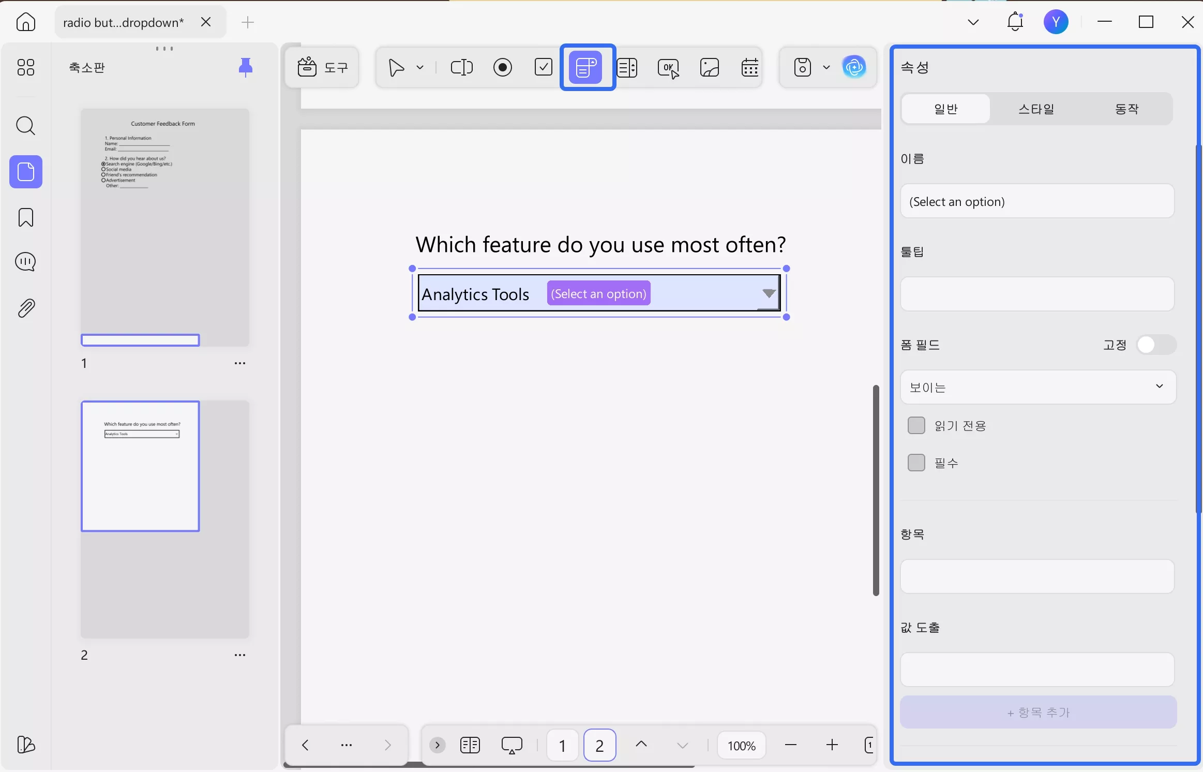Select the page thumbnails panel icon
1203x772 pixels.
[26, 172]
